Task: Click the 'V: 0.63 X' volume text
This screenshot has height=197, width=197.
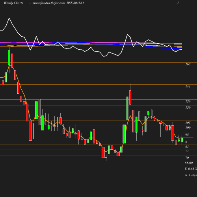Action: (191, 169)
